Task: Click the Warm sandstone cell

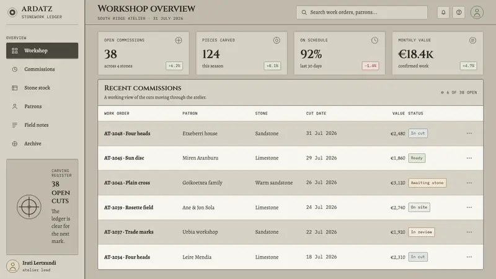Action: [x=274, y=182]
